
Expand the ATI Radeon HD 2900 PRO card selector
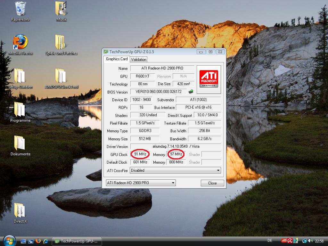[x=141, y=183]
